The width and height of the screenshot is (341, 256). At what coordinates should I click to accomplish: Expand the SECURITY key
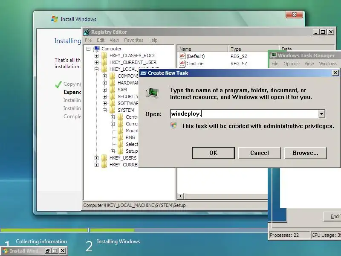[x=104, y=96]
